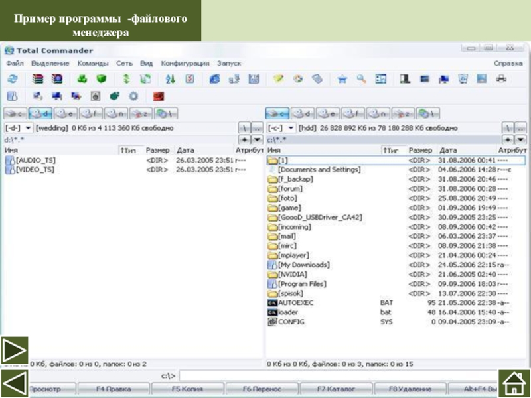Click the F6 Перенос button
Image resolution: width=531 pixels, height=398 pixels.
(262, 389)
